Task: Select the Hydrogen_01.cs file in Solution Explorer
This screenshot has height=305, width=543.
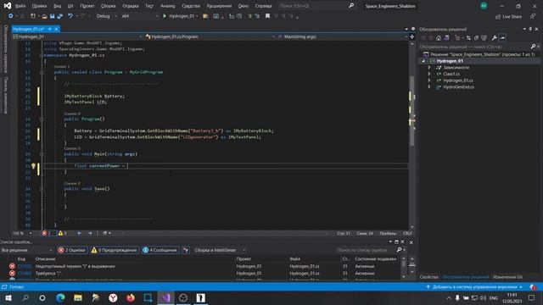Action: [458, 80]
